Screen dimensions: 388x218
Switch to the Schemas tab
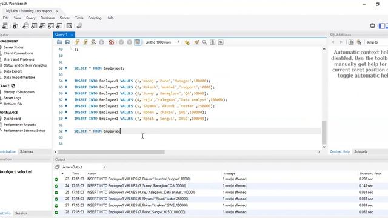click(26, 151)
